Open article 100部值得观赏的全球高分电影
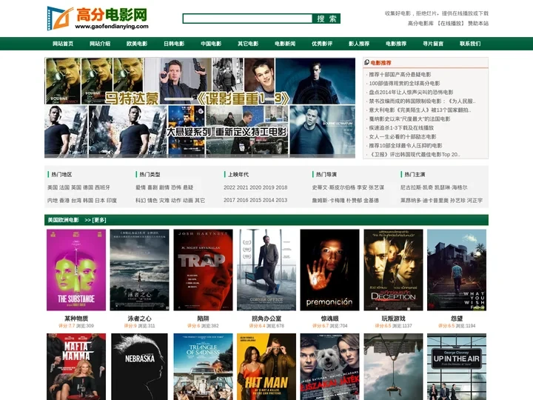 click(x=404, y=83)
